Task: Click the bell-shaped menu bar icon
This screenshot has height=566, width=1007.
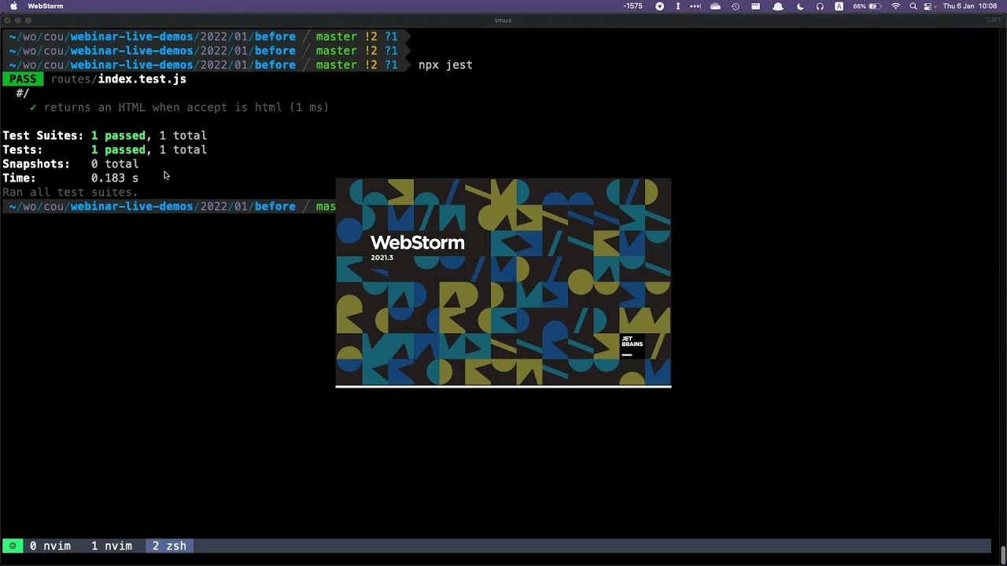Action: (x=778, y=6)
